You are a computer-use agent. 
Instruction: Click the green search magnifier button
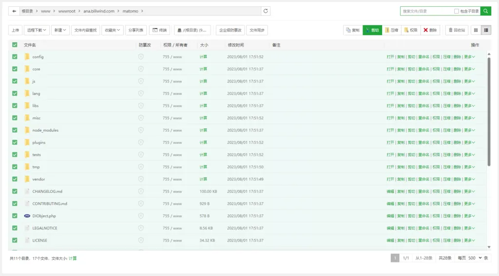click(485, 11)
